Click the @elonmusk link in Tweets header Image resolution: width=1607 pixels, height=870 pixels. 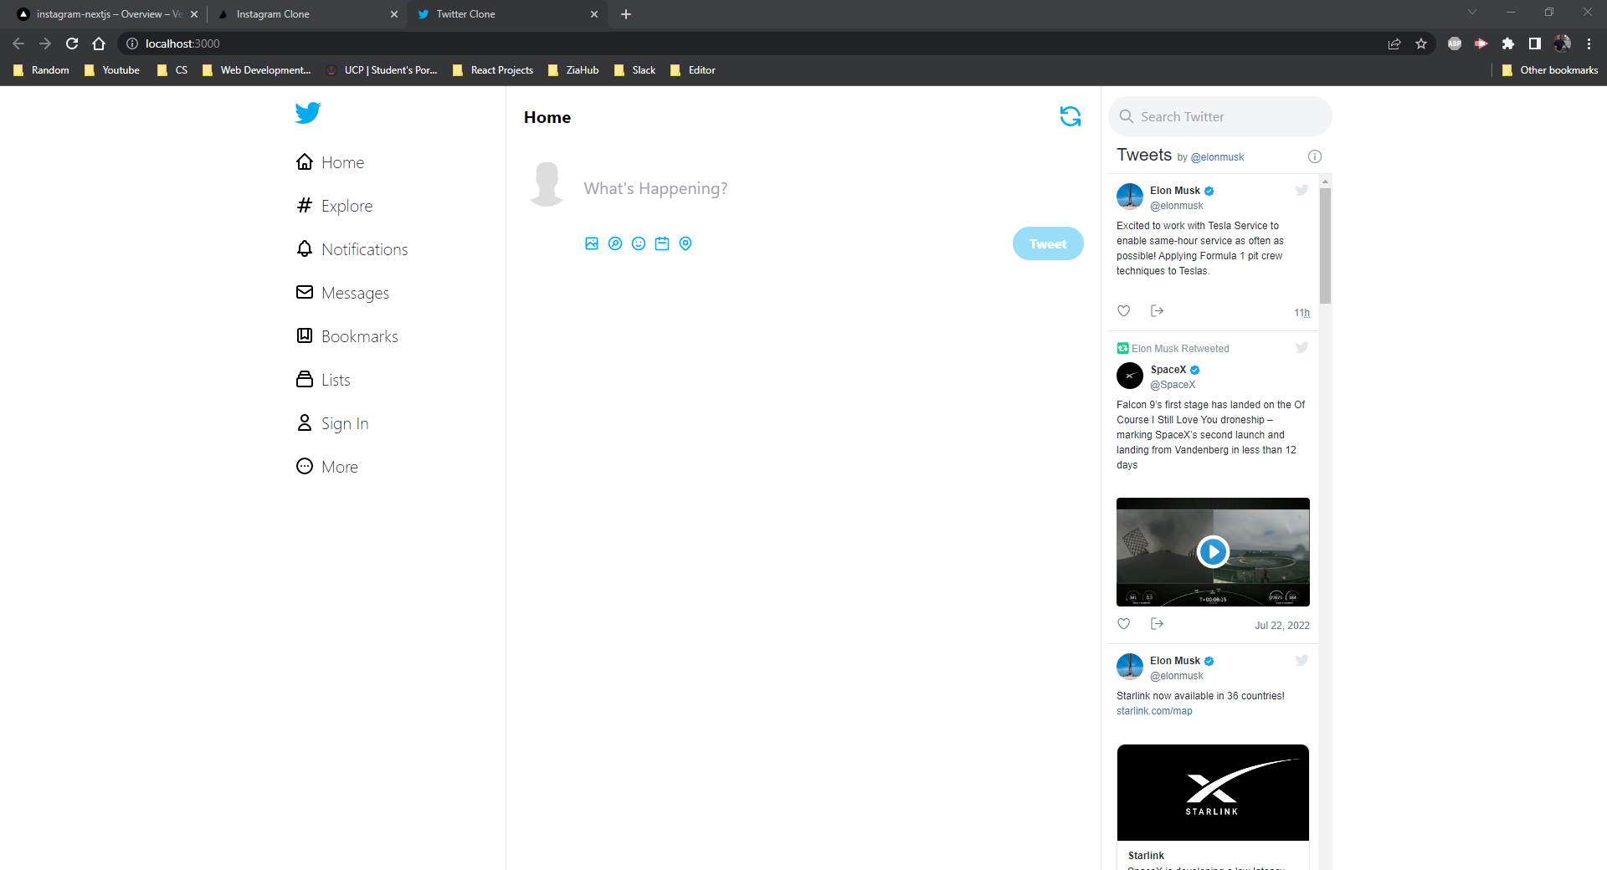click(1217, 157)
